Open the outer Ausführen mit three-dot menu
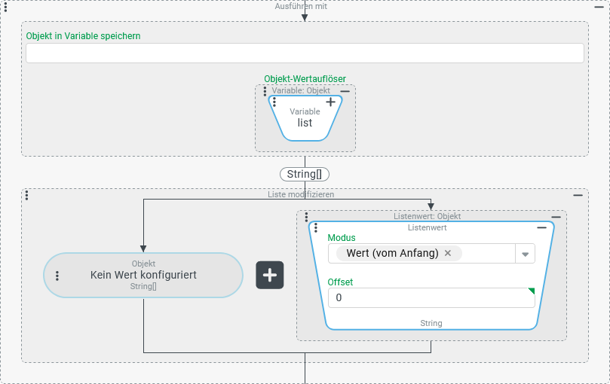The width and height of the screenshot is (610, 384). 6,7
